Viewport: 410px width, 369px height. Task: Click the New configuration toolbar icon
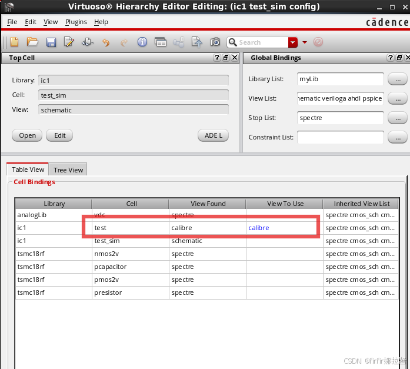pos(14,42)
